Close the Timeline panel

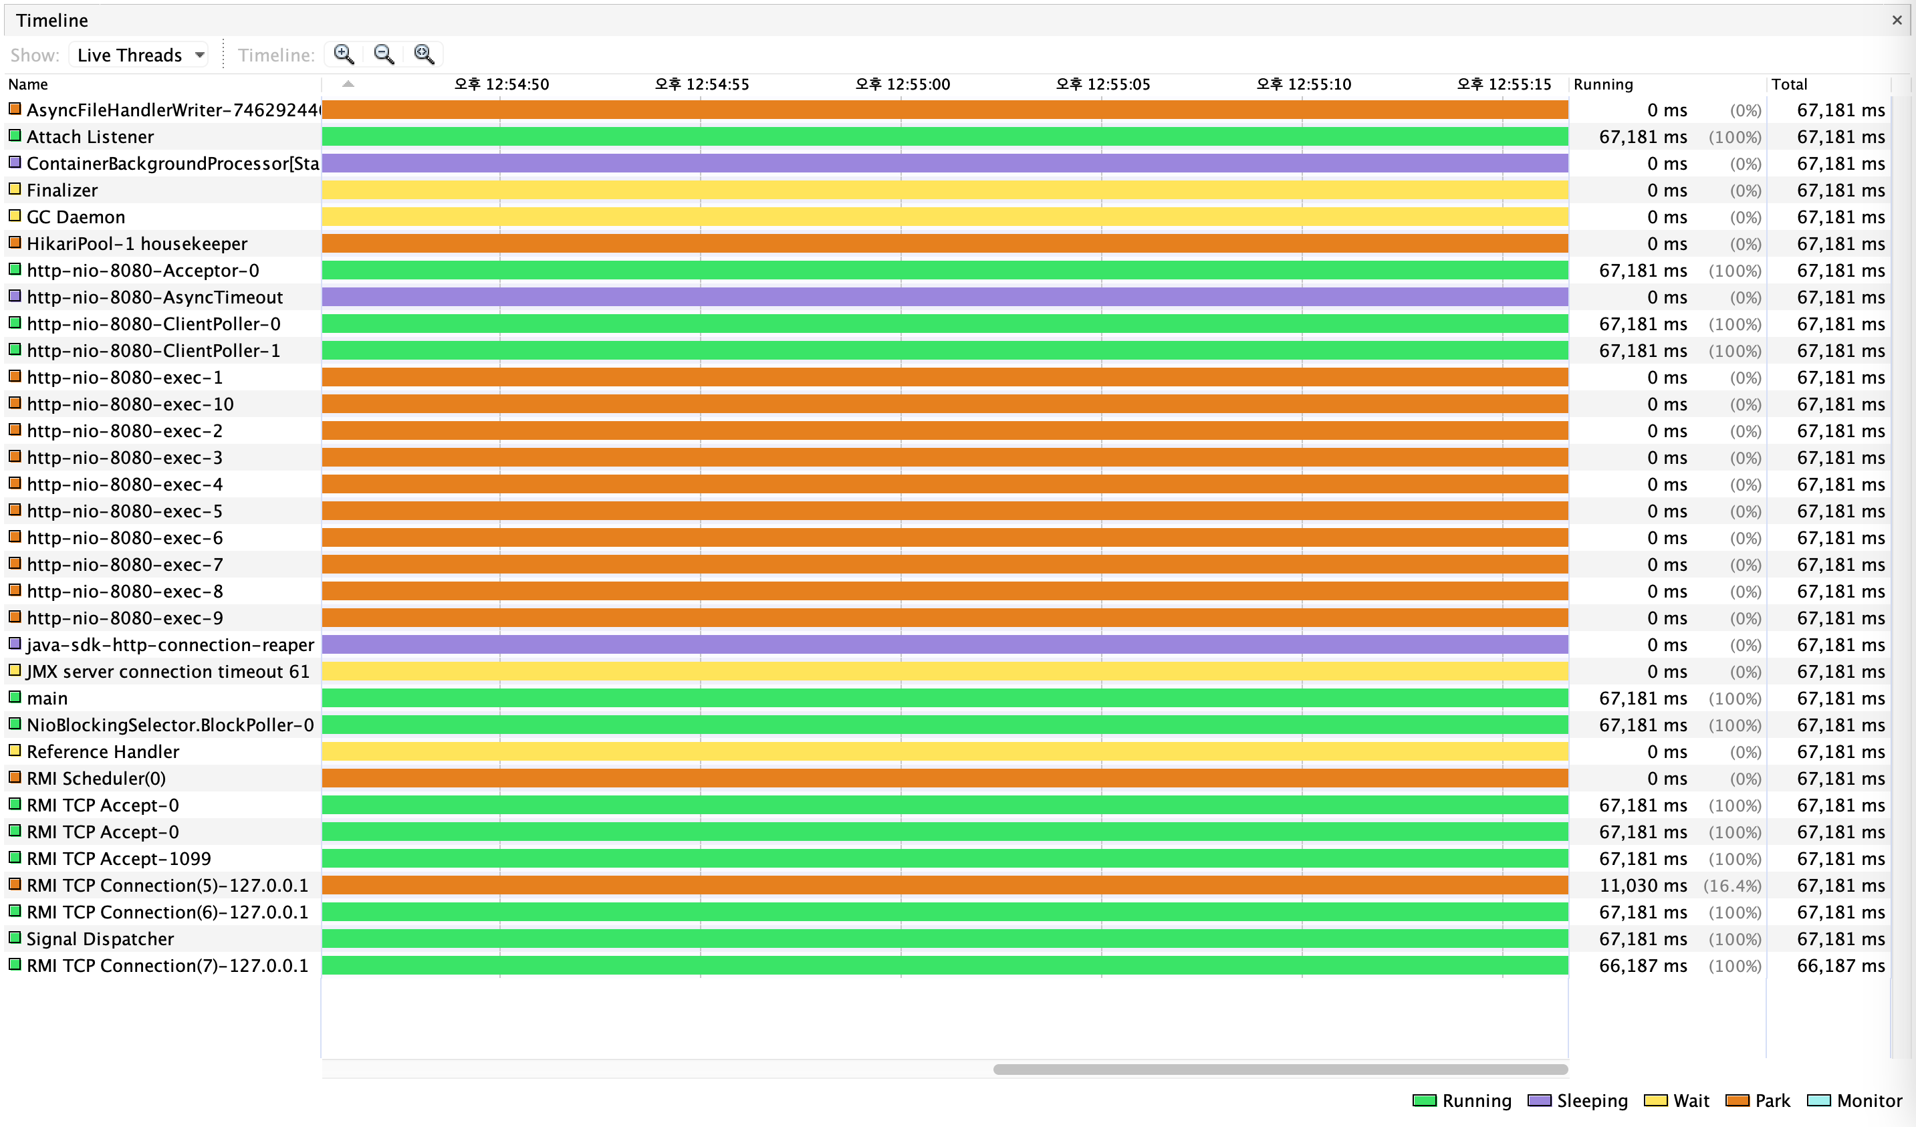click(x=1896, y=21)
